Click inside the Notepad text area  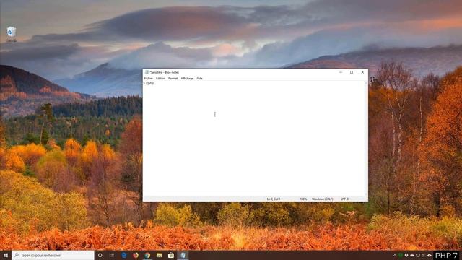[x=253, y=139]
